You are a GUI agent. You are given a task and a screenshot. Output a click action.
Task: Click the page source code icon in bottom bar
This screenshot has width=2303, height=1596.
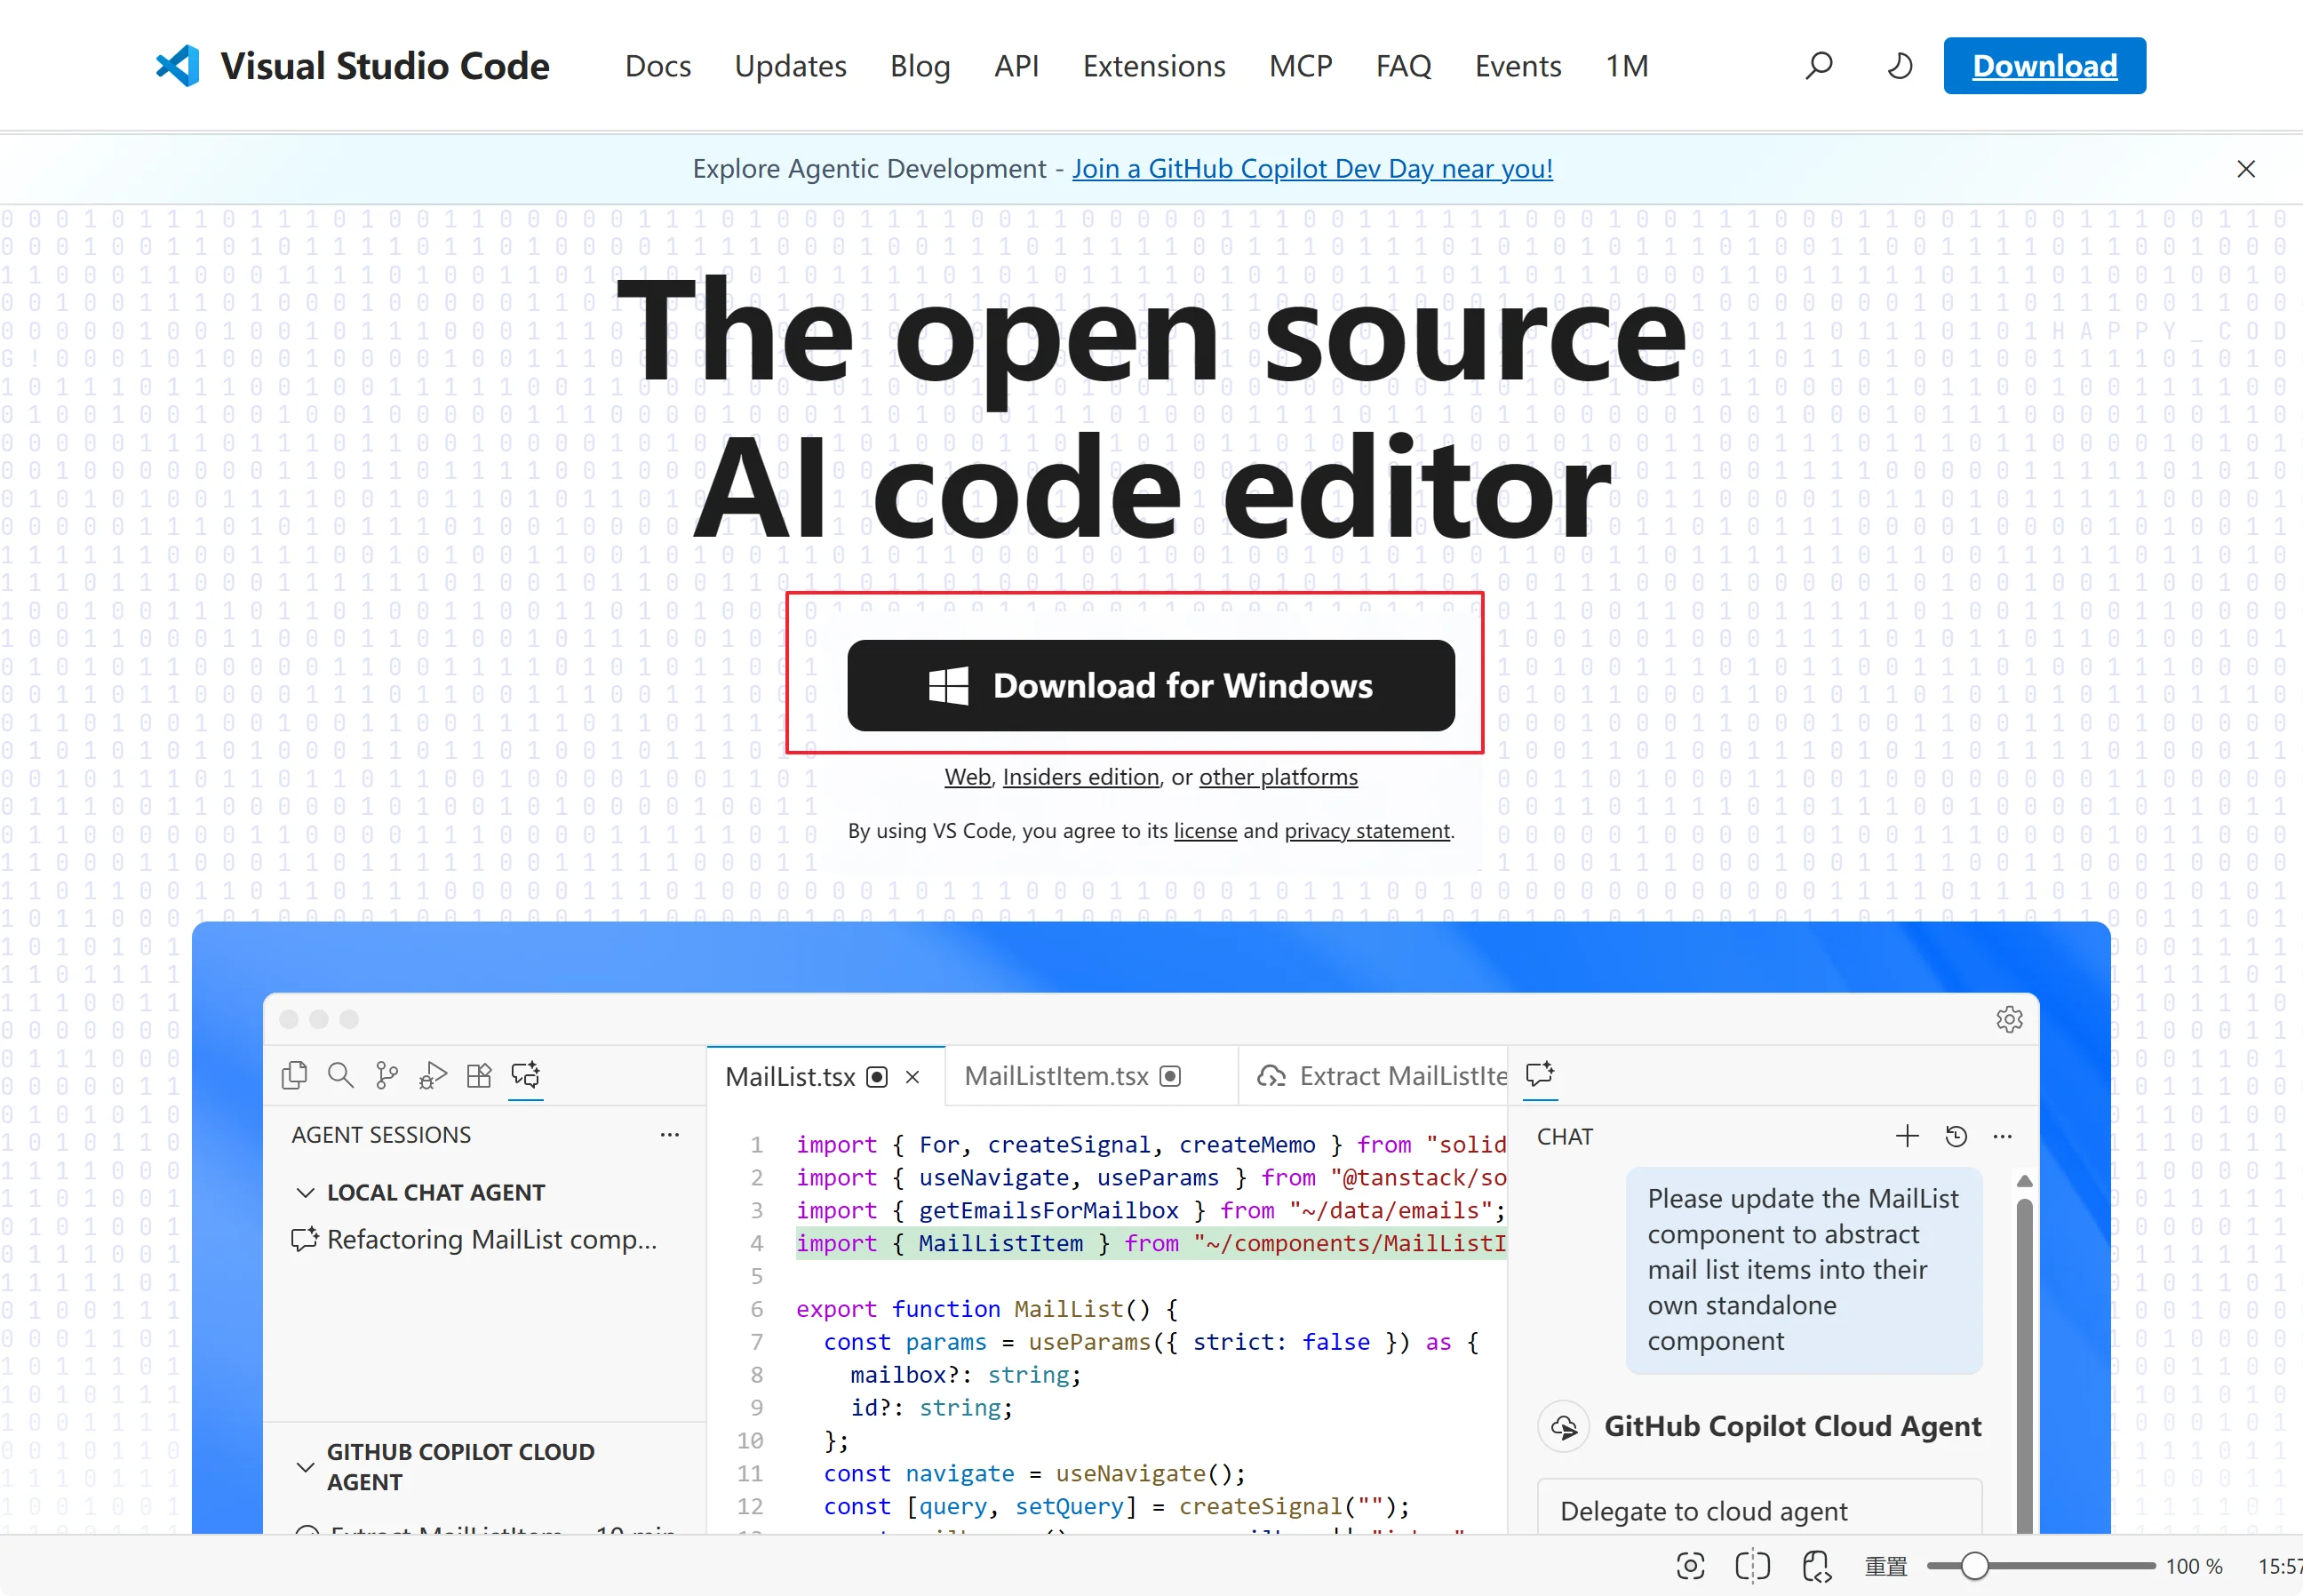1817,1566
